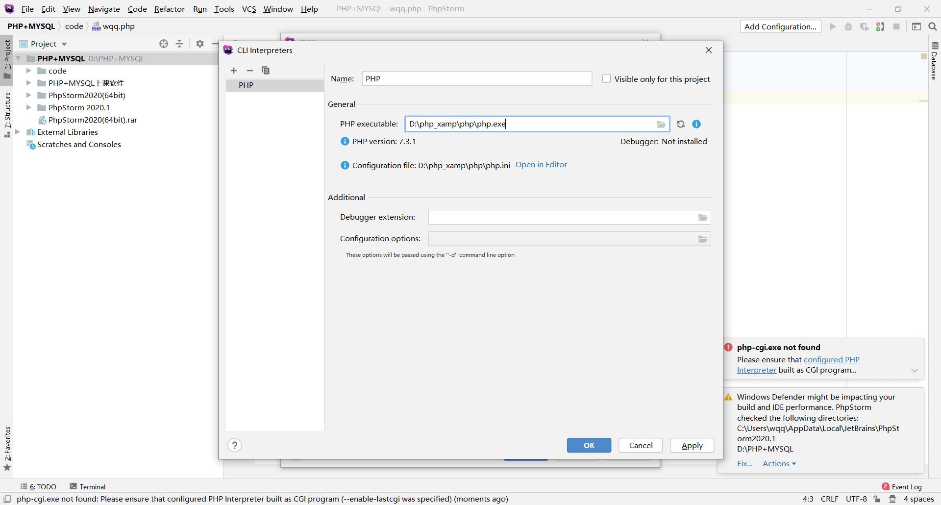Image resolution: width=941 pixels, height=505 pixels.
Task: Open the Structure side tab
Action: click(x=7, y=114)
